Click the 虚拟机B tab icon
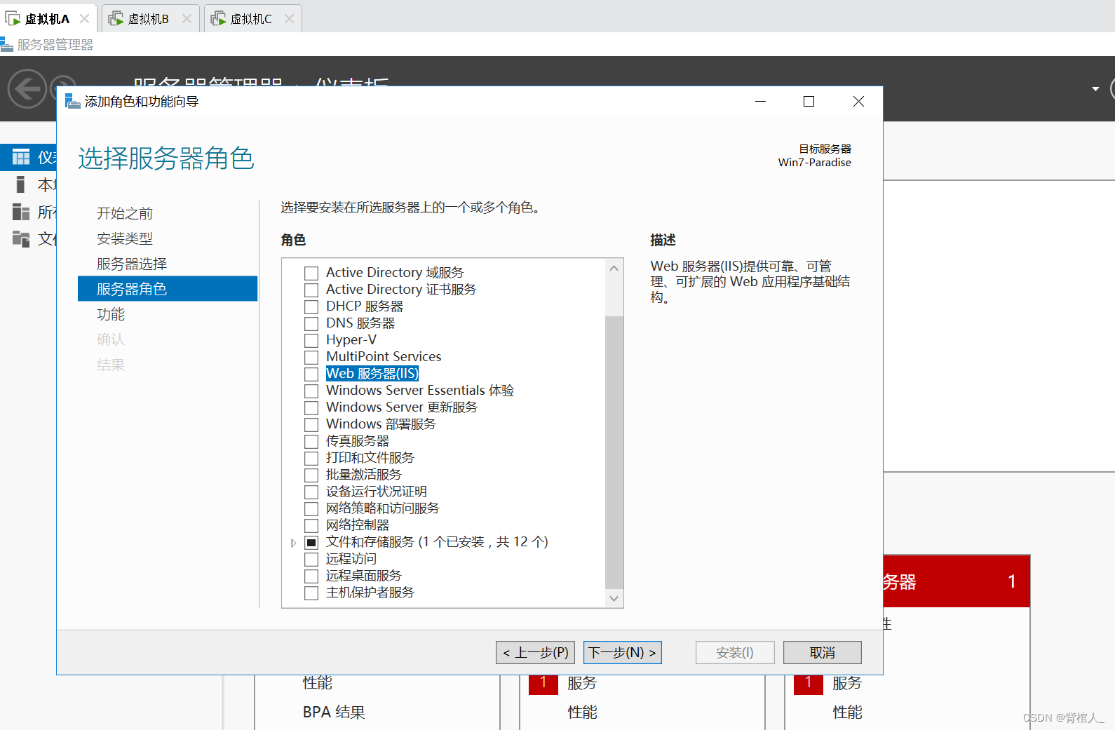Viewport: 1115px width, 730px height. click(x=116, y=18)
